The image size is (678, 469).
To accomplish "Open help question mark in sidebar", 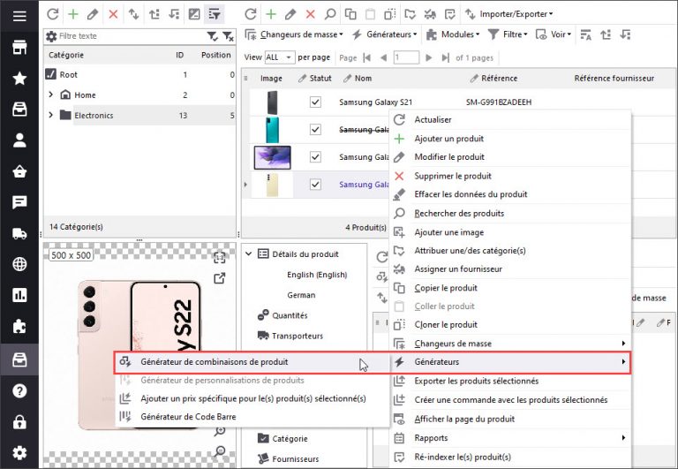I will tap(19, 390).
